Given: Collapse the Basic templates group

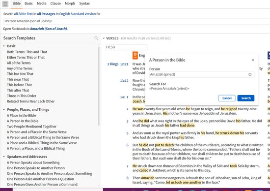Looking at the screenshot, I should [x=4, y=46].
